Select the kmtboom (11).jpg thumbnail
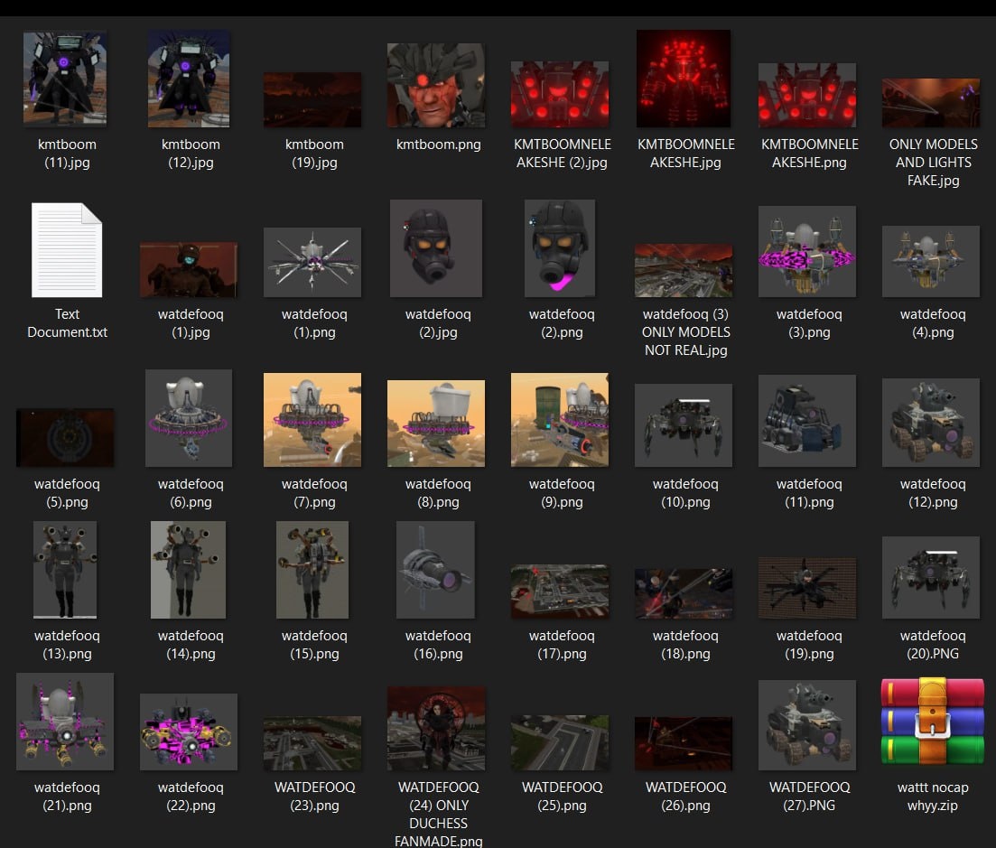This screenshot has width=996, height=848. (x=65, y=79)
